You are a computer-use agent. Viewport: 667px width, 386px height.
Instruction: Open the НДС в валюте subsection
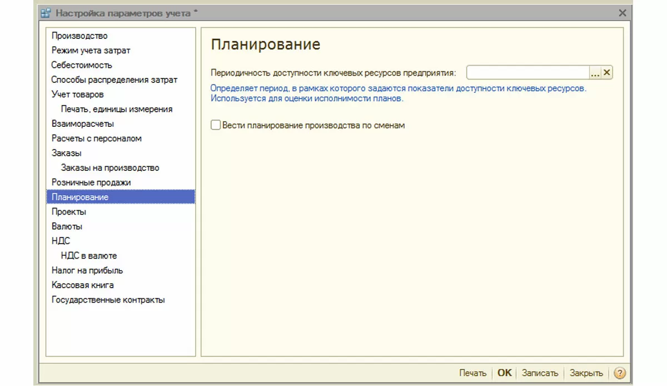point(89,256)
